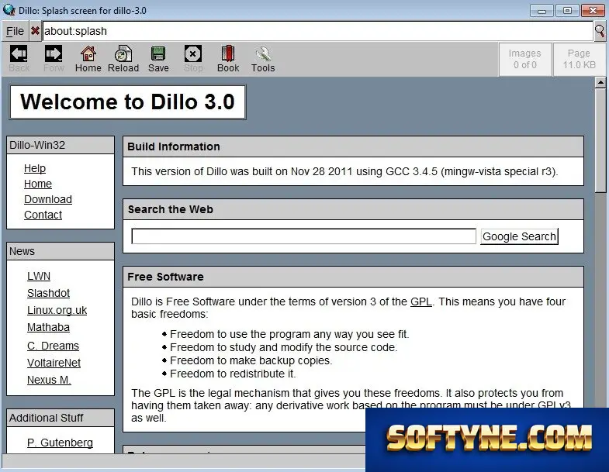Image resolution: width=609 pixels, height=472 pixels.
Task: Maximize the Dillo window
Action: [x=567, y=11]
